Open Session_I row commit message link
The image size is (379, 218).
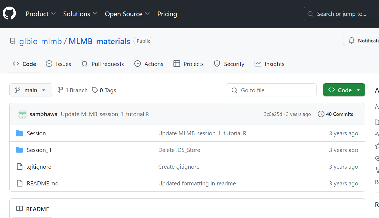(202, 133)
